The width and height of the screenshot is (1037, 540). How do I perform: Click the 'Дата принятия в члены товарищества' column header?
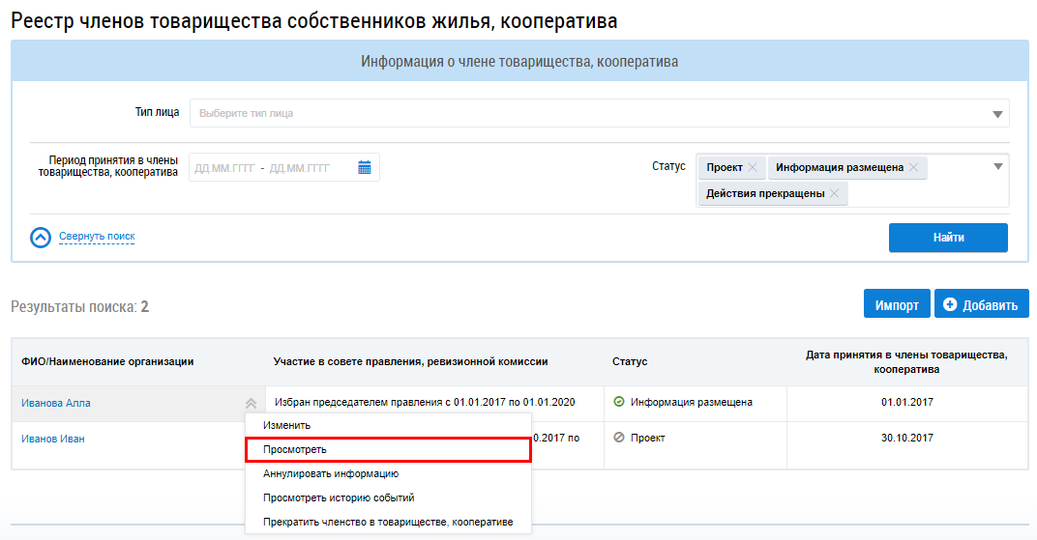point(906,362)
